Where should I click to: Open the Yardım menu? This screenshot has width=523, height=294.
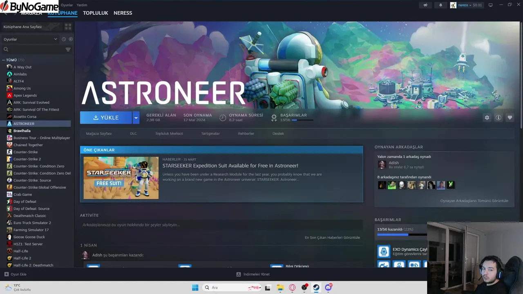(x=82, y=5)
